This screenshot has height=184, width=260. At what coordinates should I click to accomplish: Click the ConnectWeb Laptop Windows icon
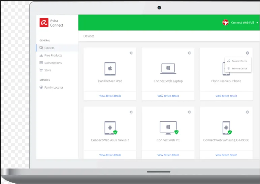click(168, 68)
